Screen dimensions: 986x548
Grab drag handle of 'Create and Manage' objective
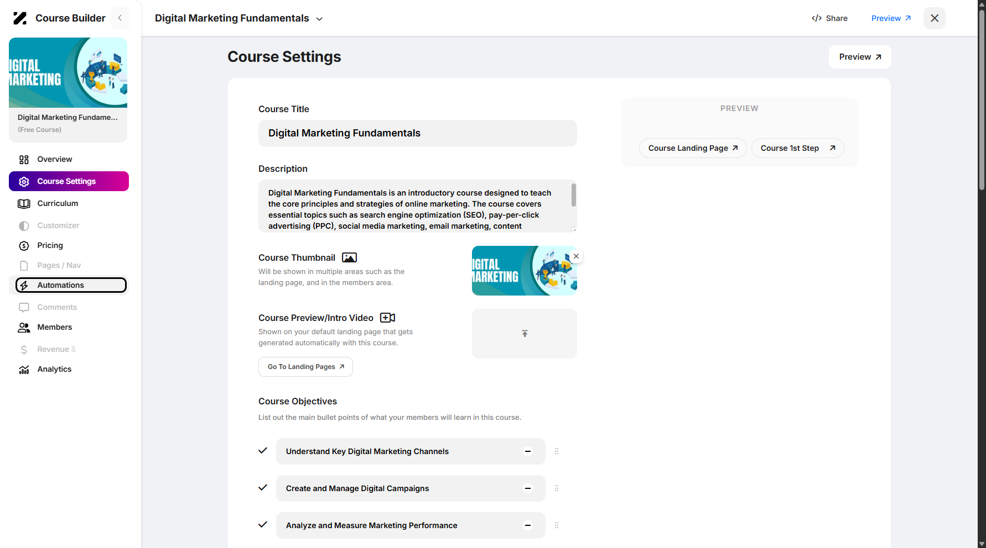click(x=557, y=488)
